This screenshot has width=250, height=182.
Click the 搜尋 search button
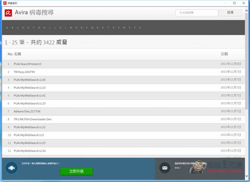pyautogui.click(x=230, y=13)
